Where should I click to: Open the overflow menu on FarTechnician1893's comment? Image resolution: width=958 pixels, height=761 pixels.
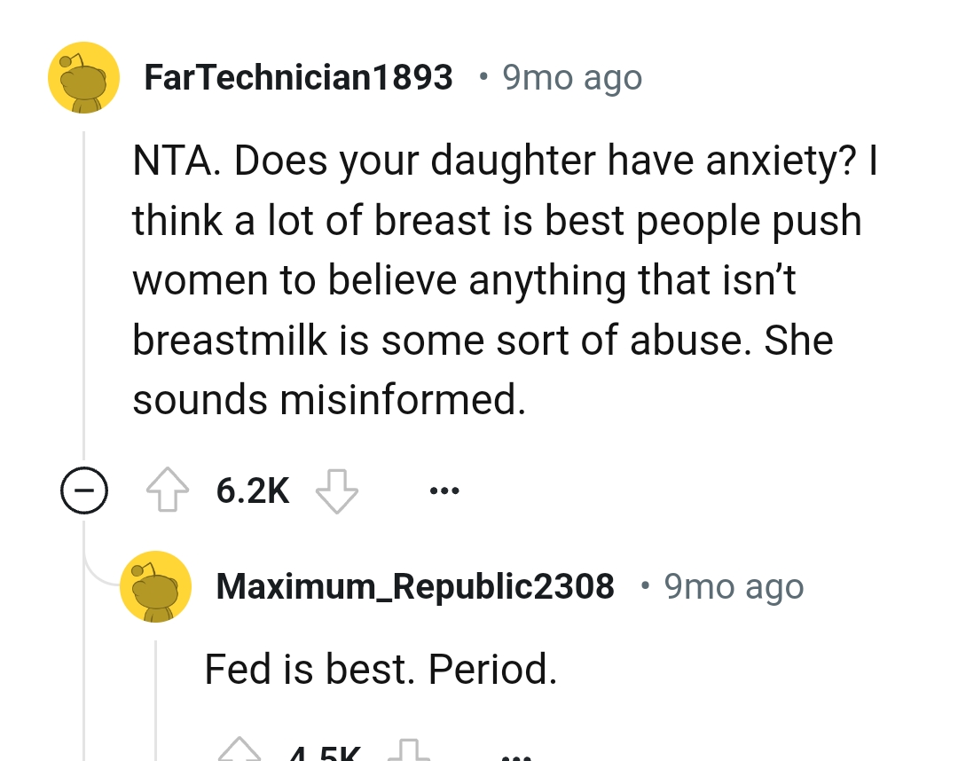444,489
